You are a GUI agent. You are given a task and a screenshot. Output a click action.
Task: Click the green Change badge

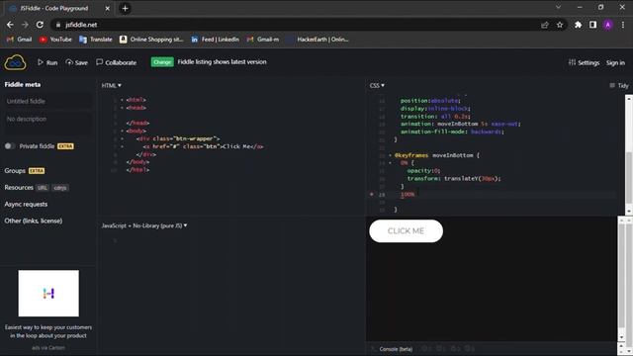pos(162,62)
